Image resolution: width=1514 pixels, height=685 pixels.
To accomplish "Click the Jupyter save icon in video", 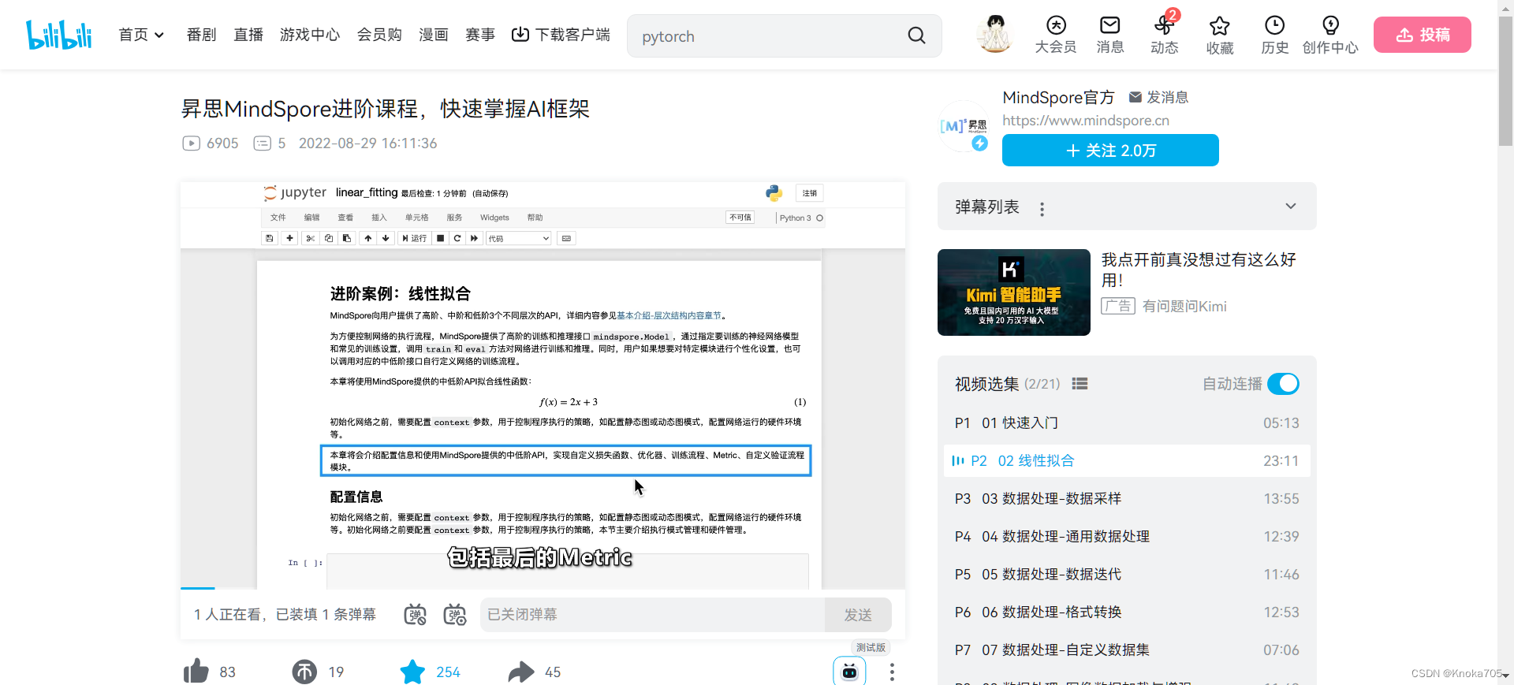I will coord(270,238).
